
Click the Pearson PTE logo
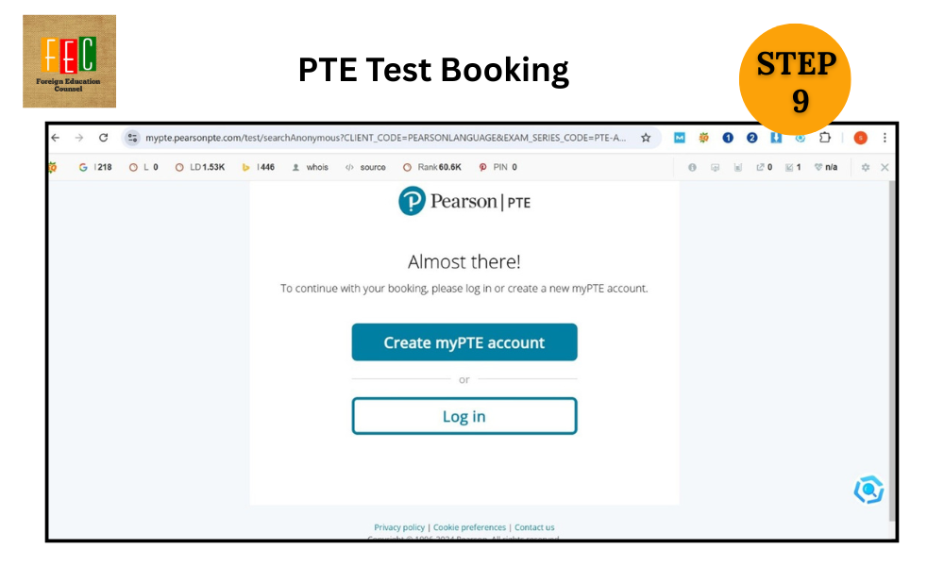tap(464, 201)
